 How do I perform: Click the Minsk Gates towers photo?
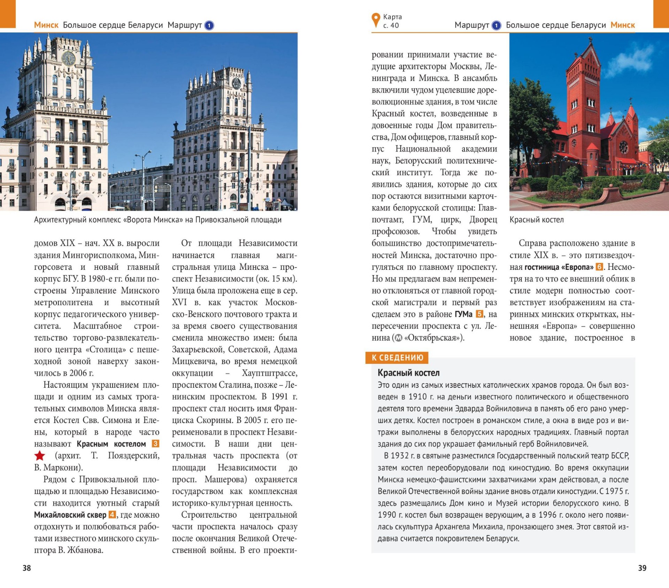149,122
